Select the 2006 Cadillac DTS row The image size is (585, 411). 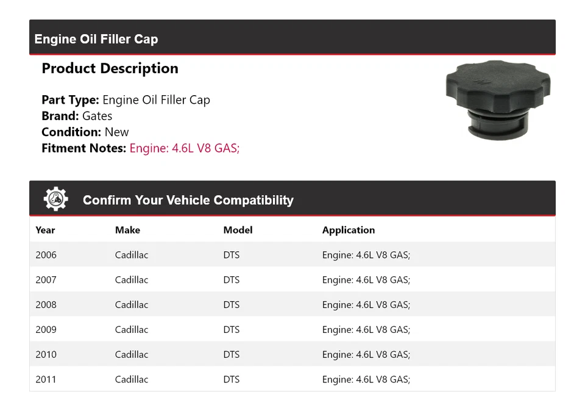[x=292, y=255]
